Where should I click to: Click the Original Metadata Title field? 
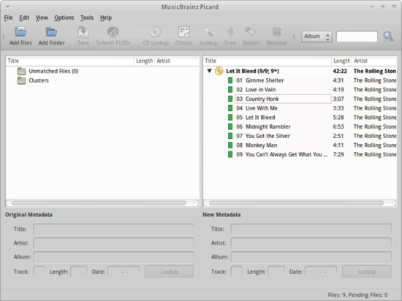113,229
